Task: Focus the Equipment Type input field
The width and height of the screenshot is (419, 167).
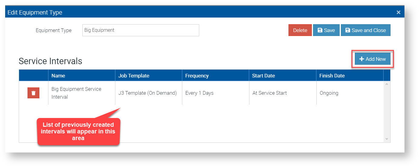Action: pos(140,30)
